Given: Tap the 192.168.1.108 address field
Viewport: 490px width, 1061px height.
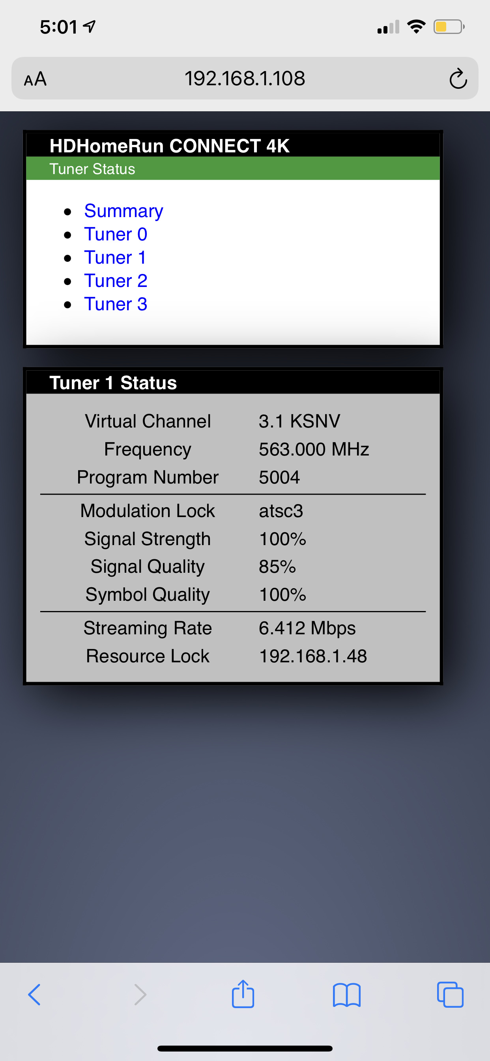Looking at the screenshot, I should pyautogui.click(x=245, y=79).
